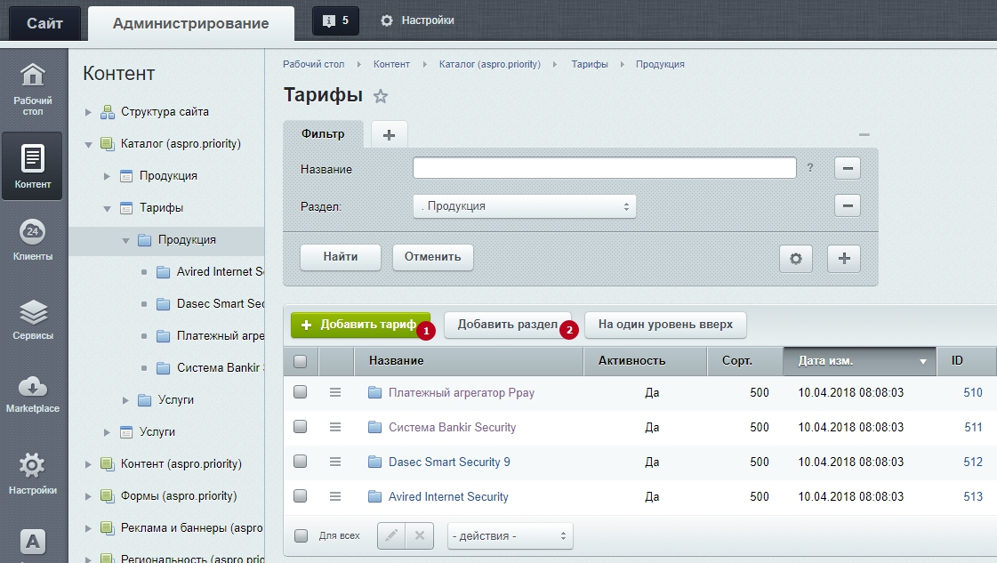Select the Фильтр tab
This screenshot has width=997, height=563.
323,134
